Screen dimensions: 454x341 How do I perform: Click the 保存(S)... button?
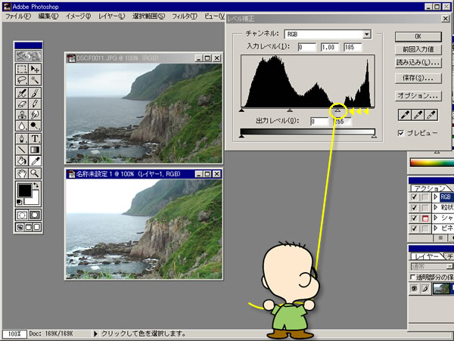coord(418,78)
